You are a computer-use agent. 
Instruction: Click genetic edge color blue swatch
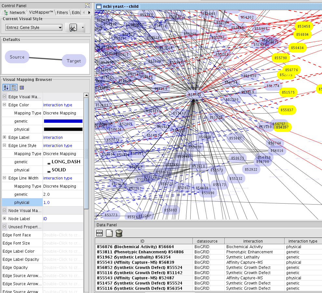point(63,121)
